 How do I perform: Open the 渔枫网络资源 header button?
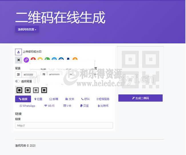pos(27,29)
